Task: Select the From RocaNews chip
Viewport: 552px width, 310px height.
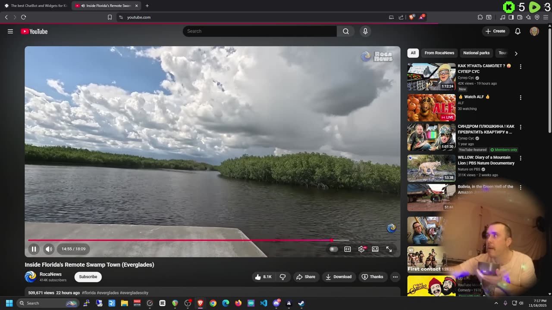Action: (x=439, y=53)
